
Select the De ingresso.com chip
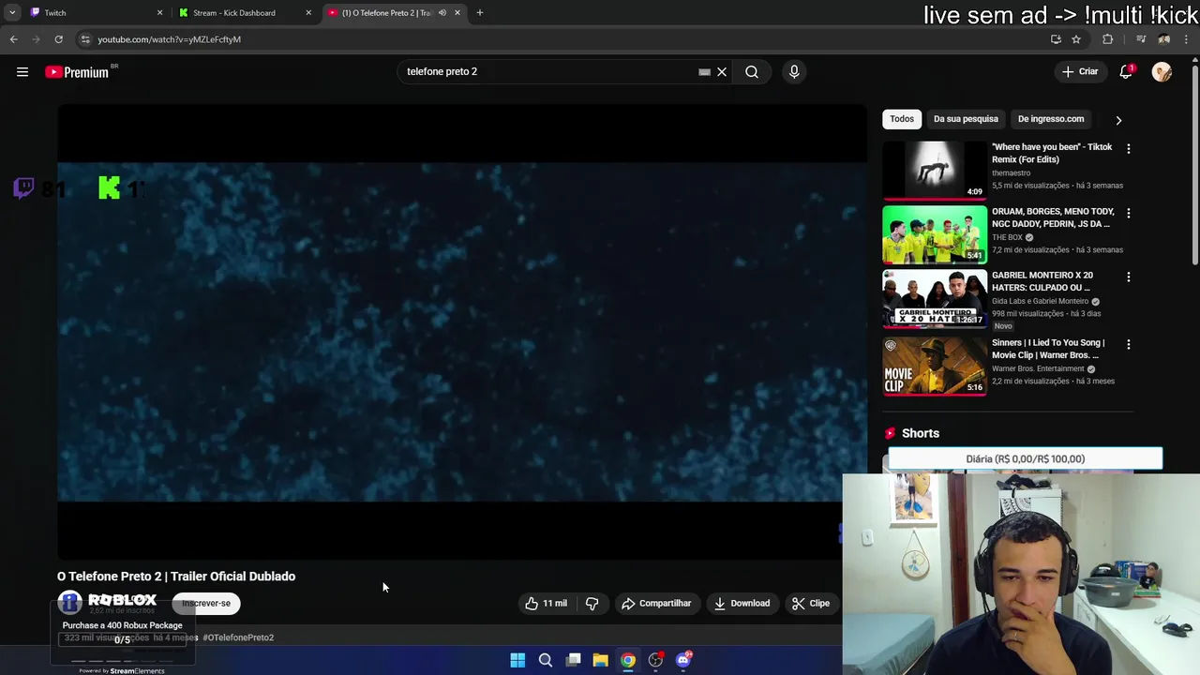tap(1051, 119)
